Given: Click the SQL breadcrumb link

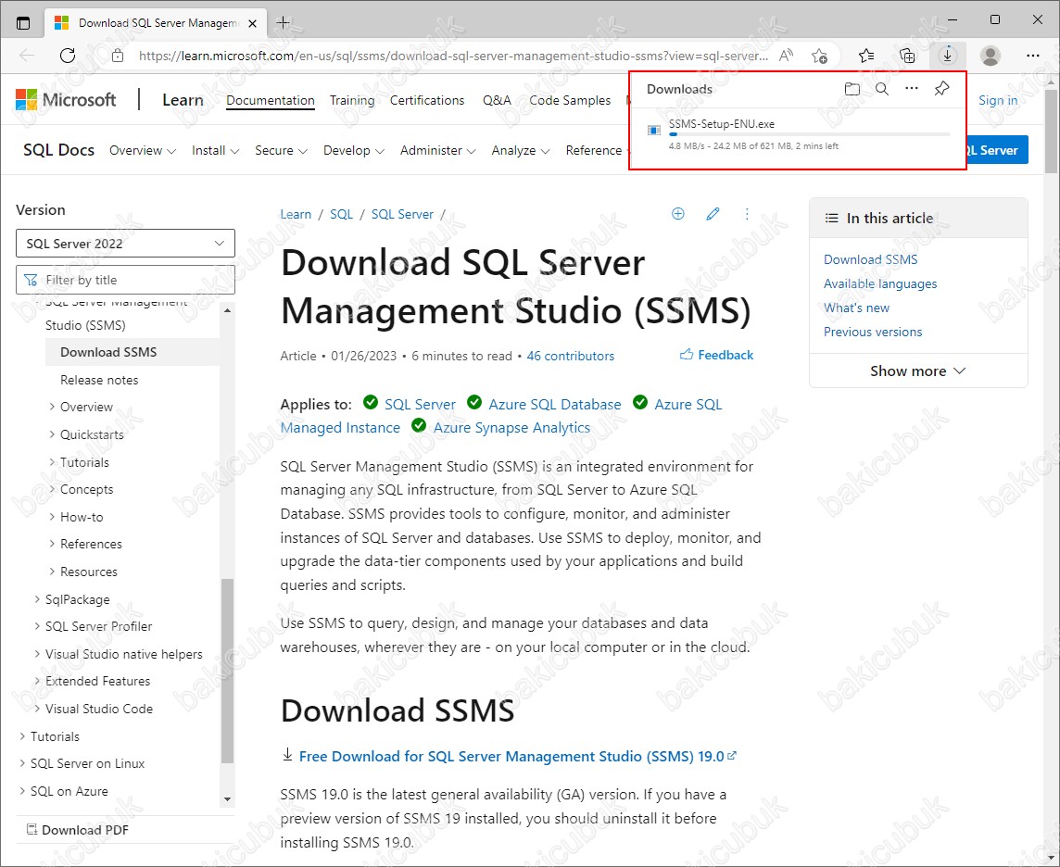Looking at the screenshot, I should point(341,214).
